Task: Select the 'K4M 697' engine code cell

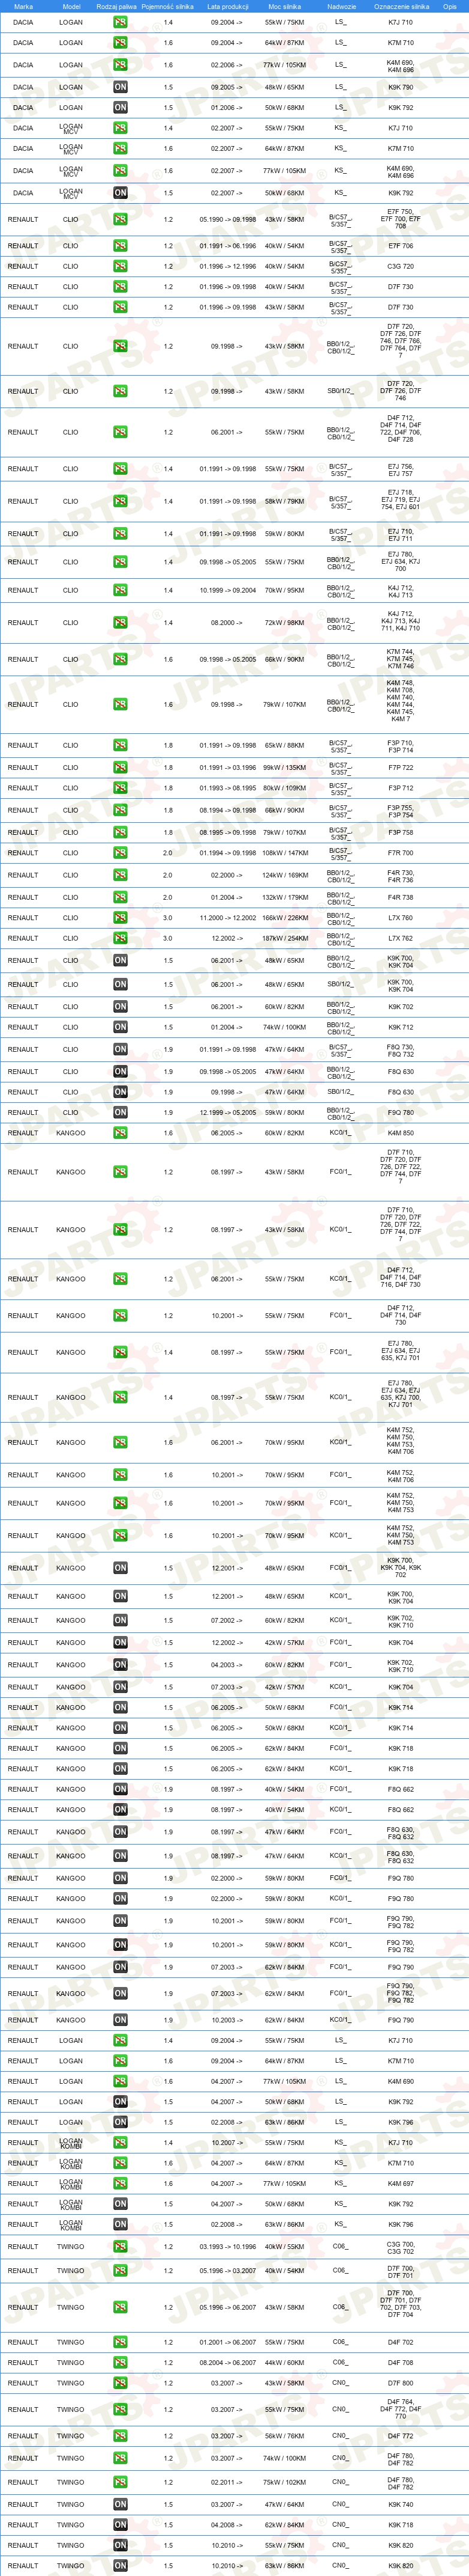Action: click(401, 2183)
